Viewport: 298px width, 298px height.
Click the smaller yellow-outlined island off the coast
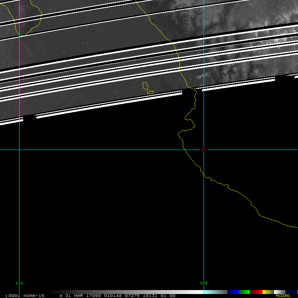pyautogui.click(x=150, y=92)
